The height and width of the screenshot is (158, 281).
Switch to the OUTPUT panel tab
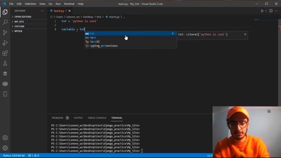click(78, 118)
